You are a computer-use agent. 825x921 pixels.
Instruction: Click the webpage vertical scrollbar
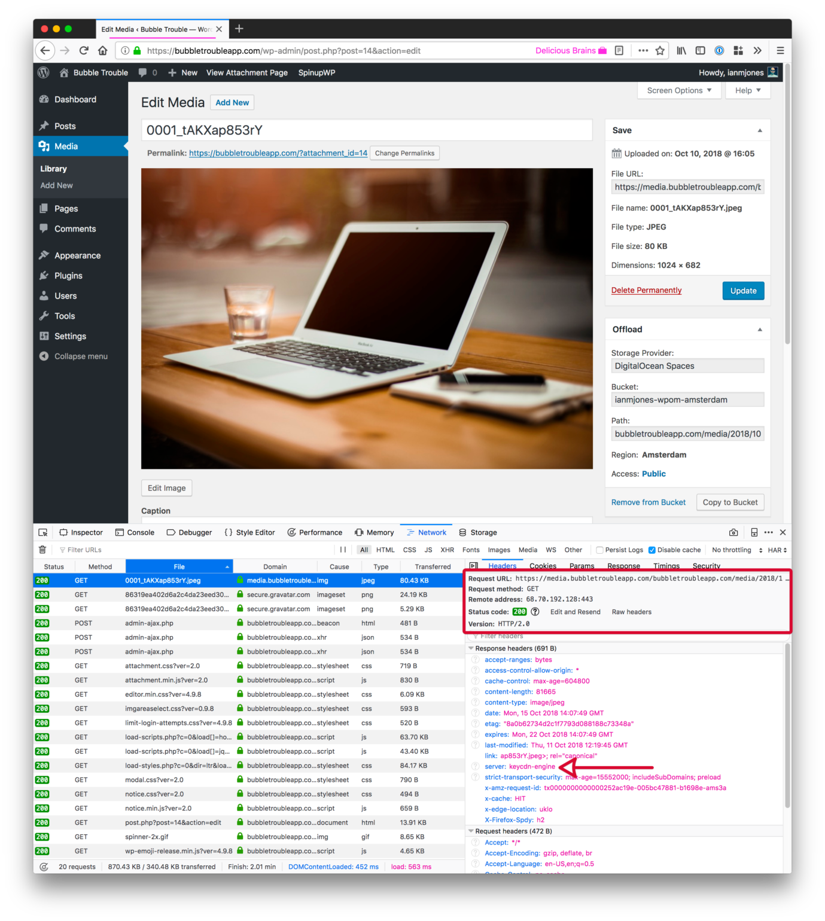tap(787, 203)
